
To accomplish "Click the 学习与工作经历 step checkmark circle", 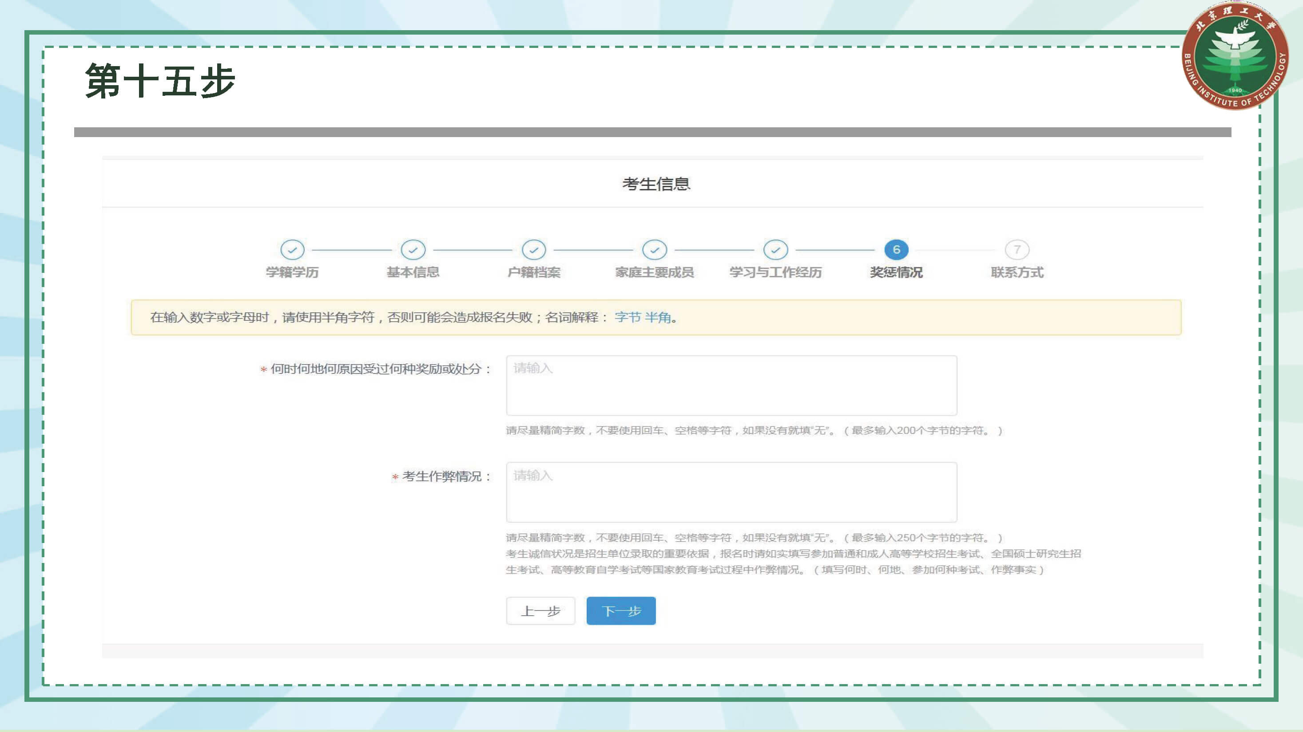I will pos(775,250).
